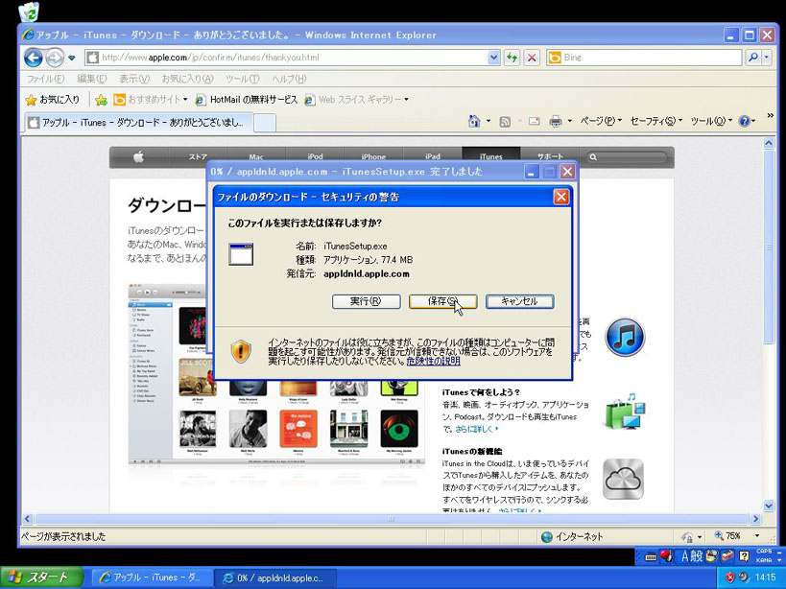Screen dimensions: 786x589
Task: Open the ページ(P) command menu
Action: pyautogui.click(x=601, y=121)
